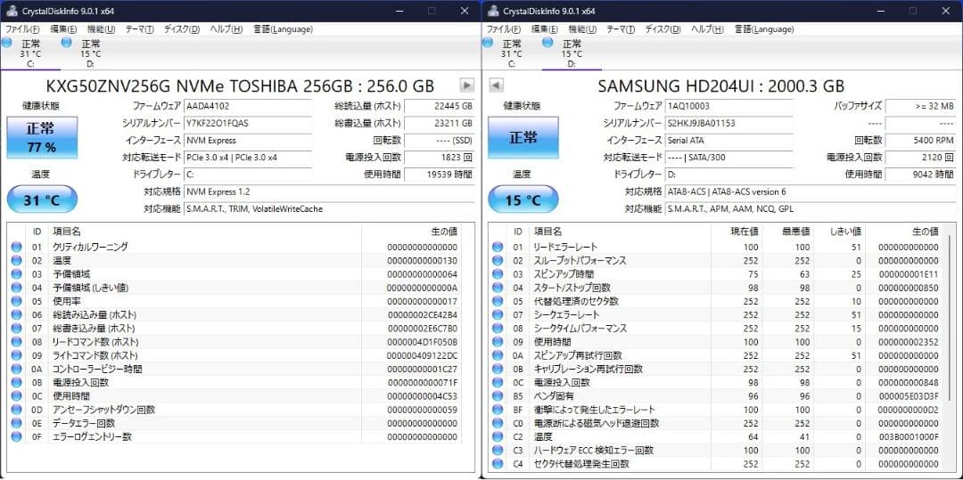Screen dimensions: 963x480
Task: Click KXG50ZNV256G NVMe TOSHIBA disk title
Action: click(240, 85)
